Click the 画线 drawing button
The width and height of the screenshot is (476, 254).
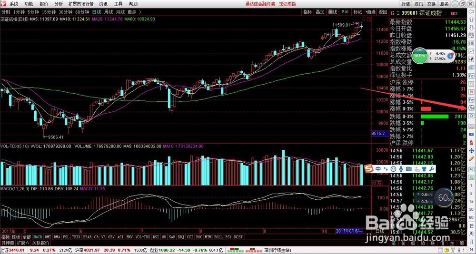[x=332, y=12]
